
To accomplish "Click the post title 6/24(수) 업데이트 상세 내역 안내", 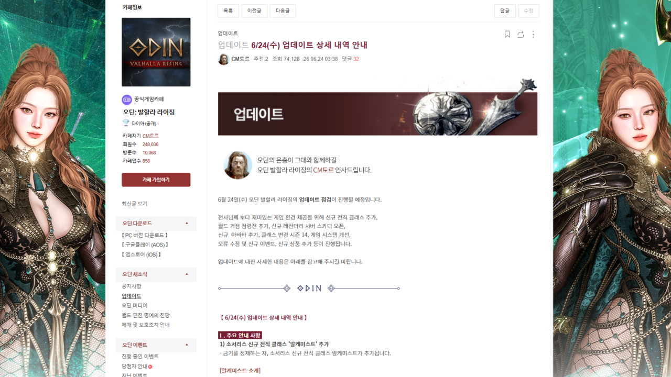I will [309, 45].
